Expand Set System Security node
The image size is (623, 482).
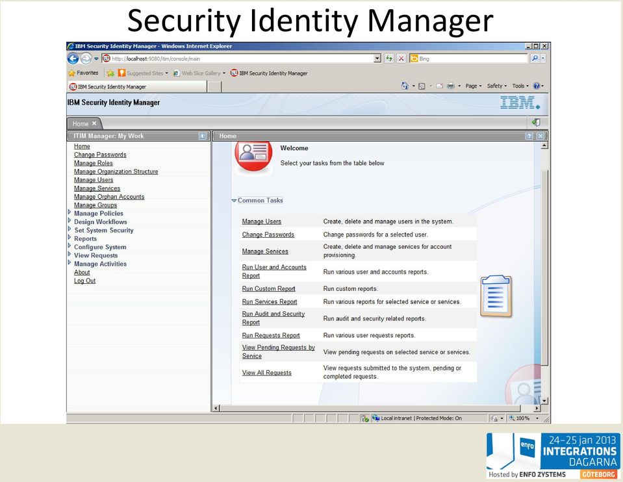[x=70, y=229]
